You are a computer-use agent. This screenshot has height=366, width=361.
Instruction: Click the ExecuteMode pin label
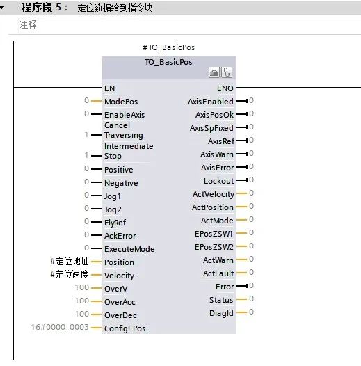[129, 249]
